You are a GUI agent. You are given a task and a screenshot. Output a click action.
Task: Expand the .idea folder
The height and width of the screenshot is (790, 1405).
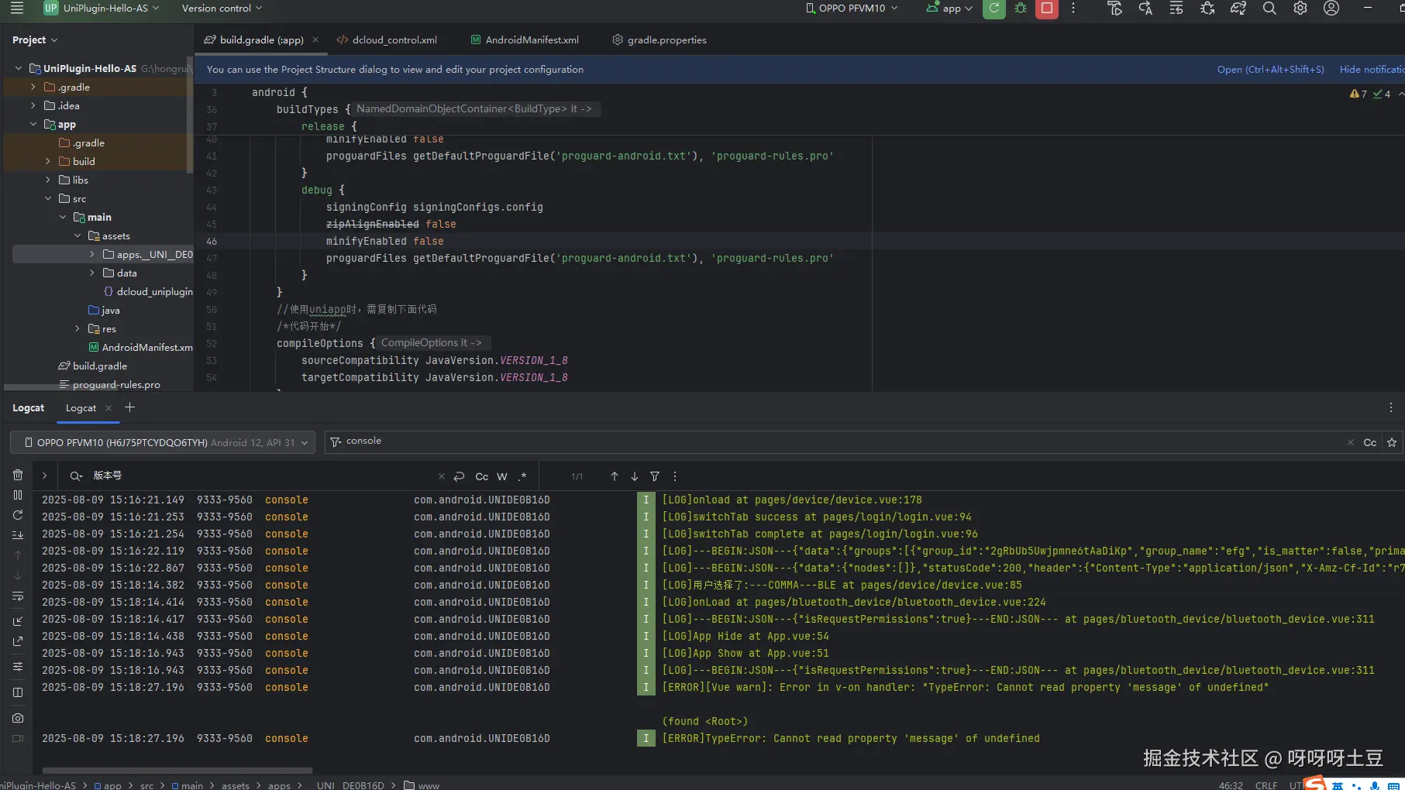point(33,105)
